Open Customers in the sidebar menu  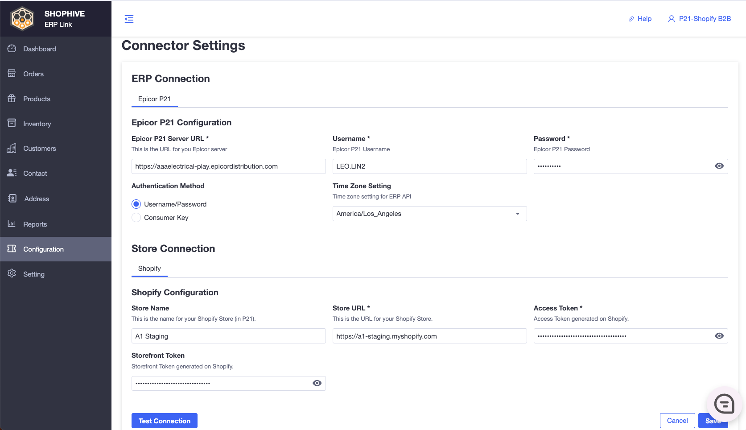click(x=56, y=149)
